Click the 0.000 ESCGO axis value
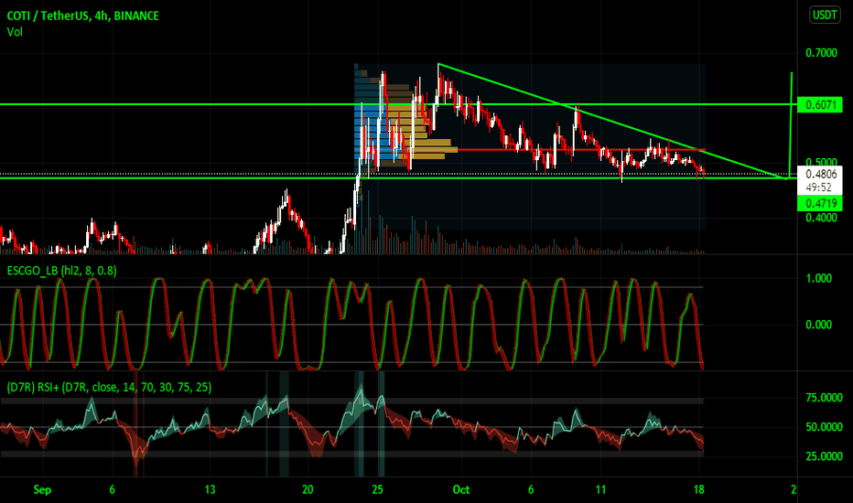 [x=818, y=325]
